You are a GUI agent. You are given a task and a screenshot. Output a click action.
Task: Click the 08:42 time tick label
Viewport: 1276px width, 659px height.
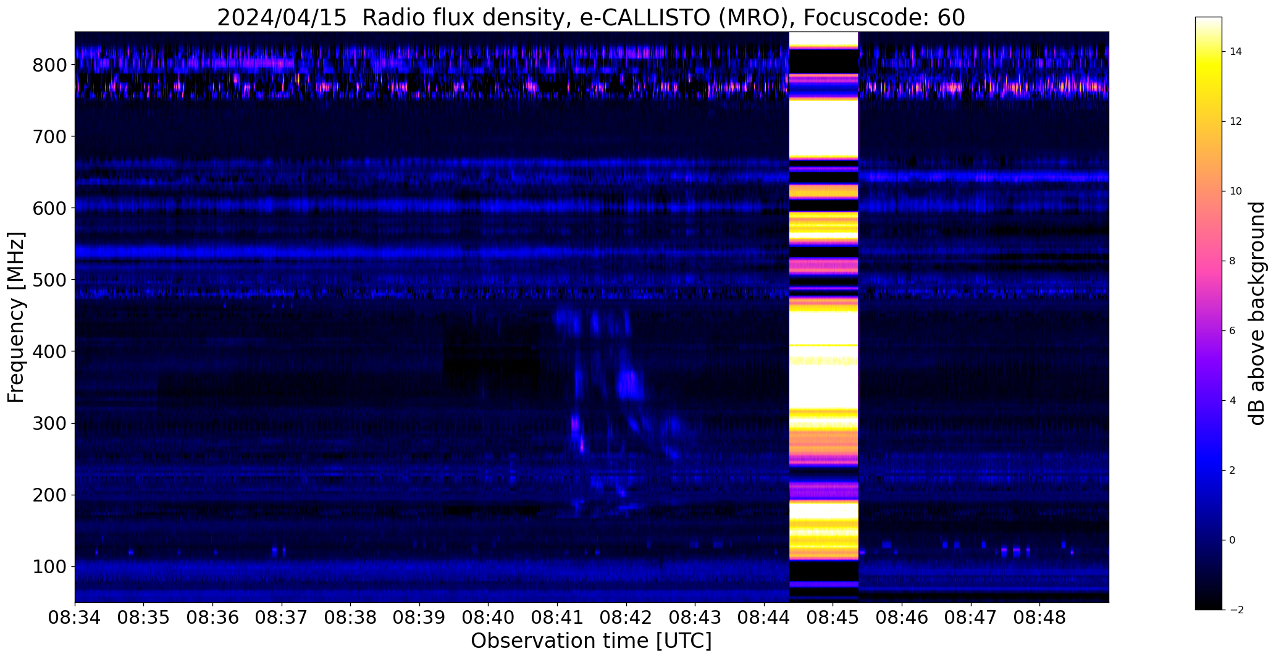coord(626,618)
